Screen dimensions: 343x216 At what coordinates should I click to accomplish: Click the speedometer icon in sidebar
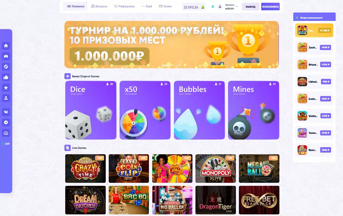point(6,133)
